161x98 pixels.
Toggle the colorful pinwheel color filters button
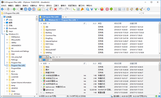[137, 9]
